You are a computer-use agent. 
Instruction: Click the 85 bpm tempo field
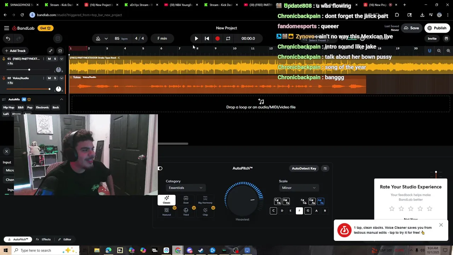tap(121, 38)
